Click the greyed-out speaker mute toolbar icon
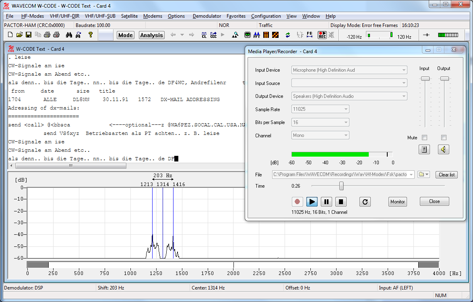This screenshot has height=302, width=473. pyautogui.click(x=331, y=35)
